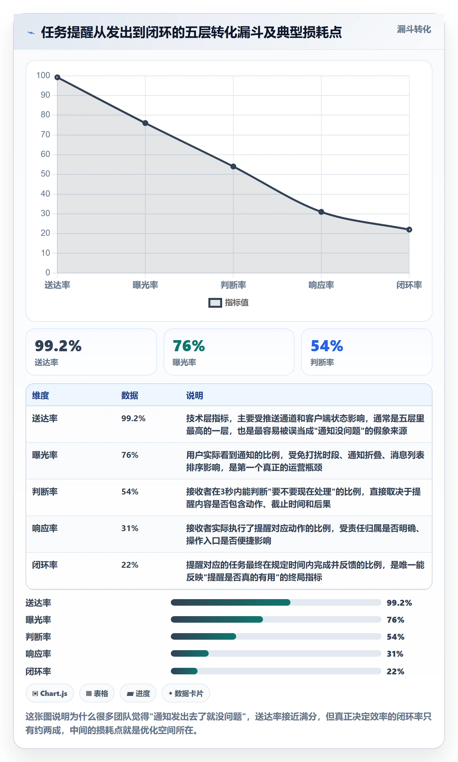Click the 闭环率 data point on the chart line
The width and height of the screenshot is (458, 762).
pos(409,230)
